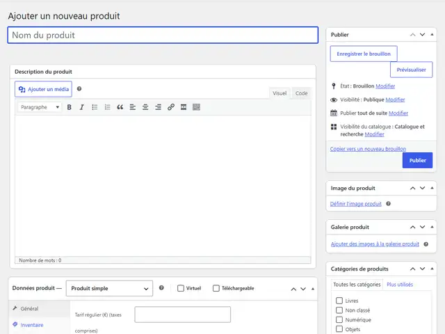Move Image du produit panel down
Viewport: 445px width, 334px height.
pyautogui.click(x=422, y=188)
